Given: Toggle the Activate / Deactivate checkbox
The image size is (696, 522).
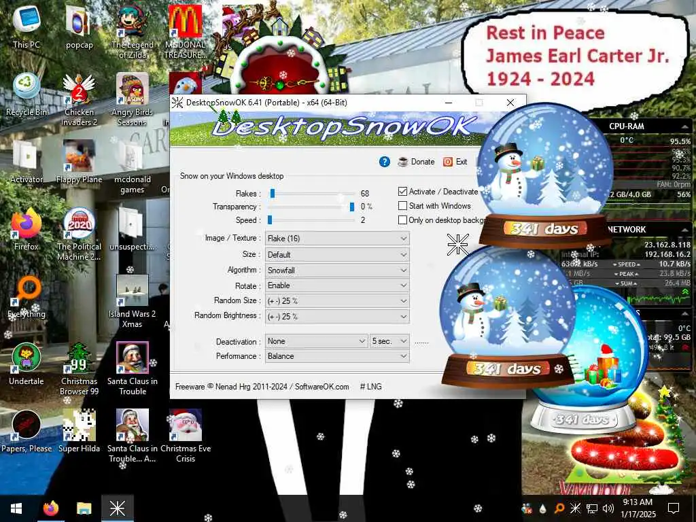Looking at the screenshot, I should [402, 192].
